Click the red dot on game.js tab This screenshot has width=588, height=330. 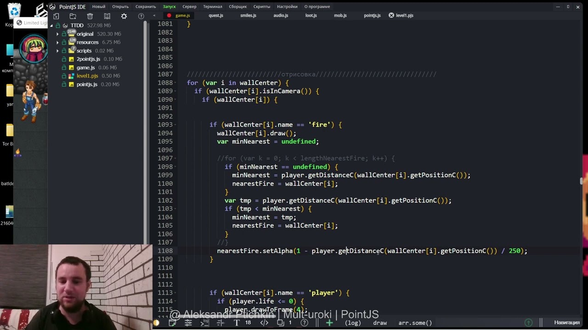point(169,16)
